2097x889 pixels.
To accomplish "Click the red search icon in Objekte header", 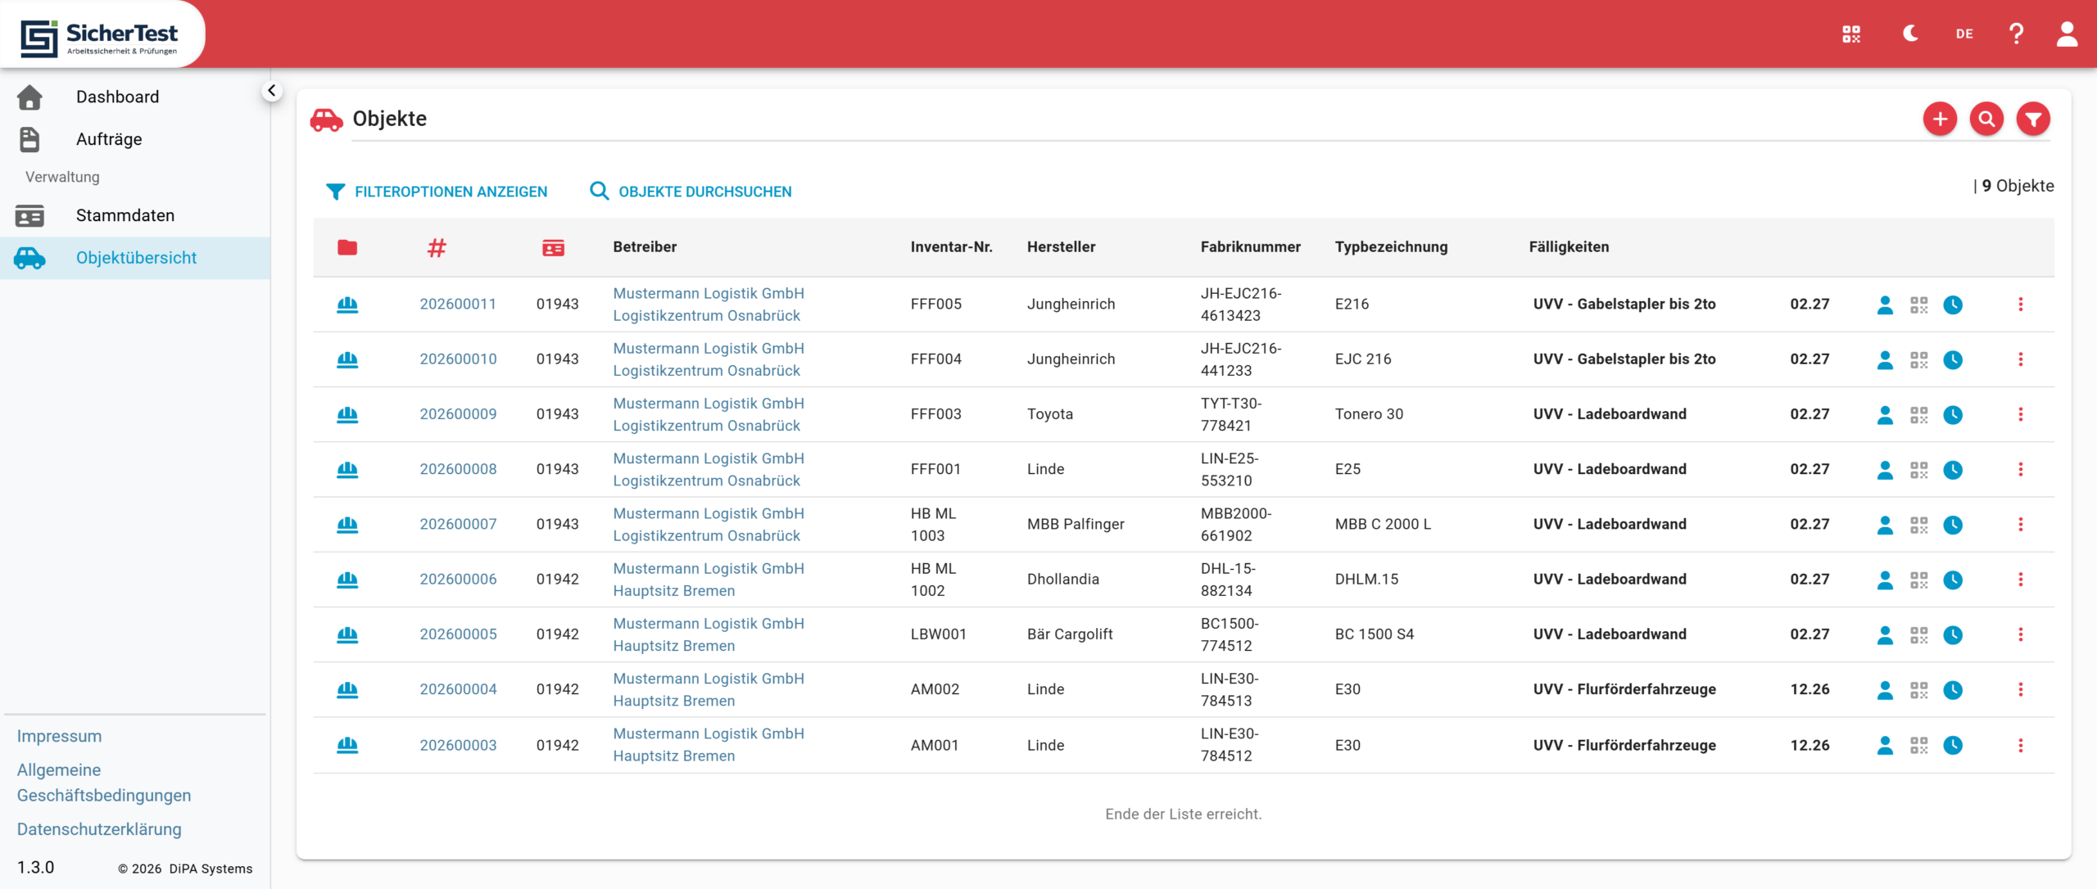I will click(1986, 120).
